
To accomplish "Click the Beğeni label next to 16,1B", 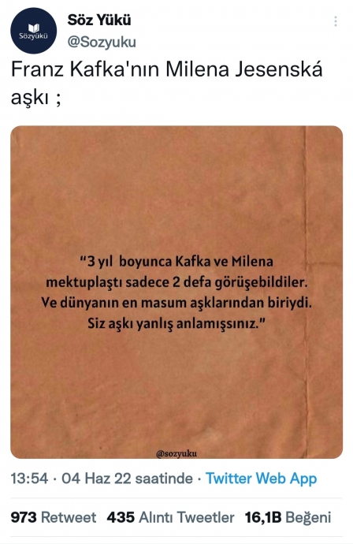I will [308, 518].
